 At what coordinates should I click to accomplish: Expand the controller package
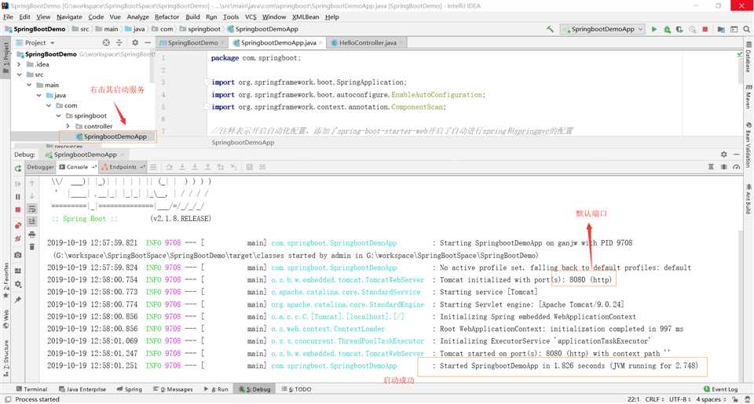pos(68,126)
